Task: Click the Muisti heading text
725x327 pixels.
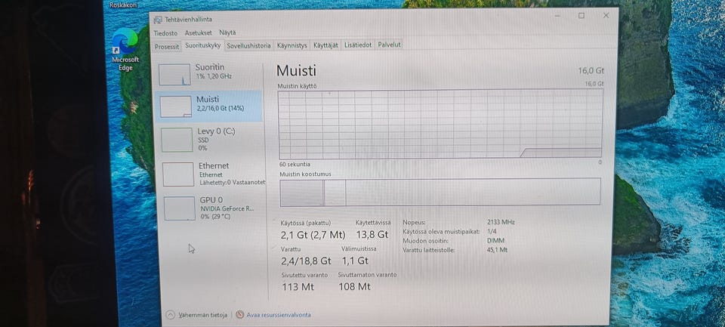Action: pos(296,71)
